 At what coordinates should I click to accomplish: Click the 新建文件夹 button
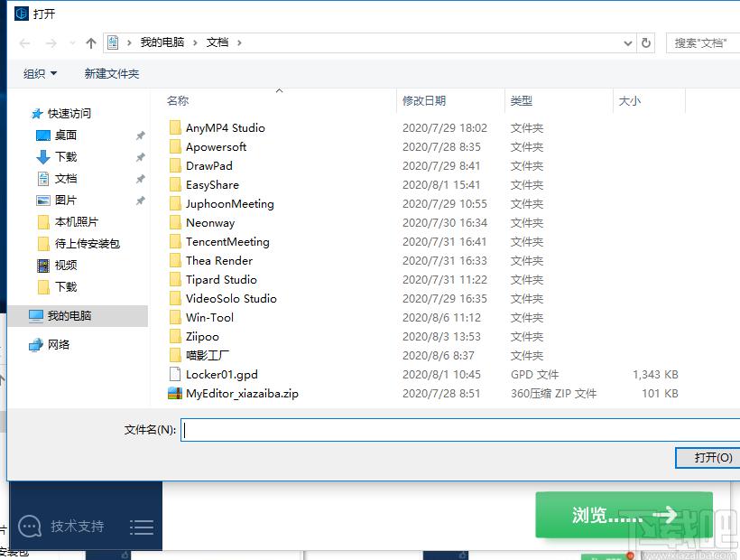pyautogui.click(x=112, y=74)
